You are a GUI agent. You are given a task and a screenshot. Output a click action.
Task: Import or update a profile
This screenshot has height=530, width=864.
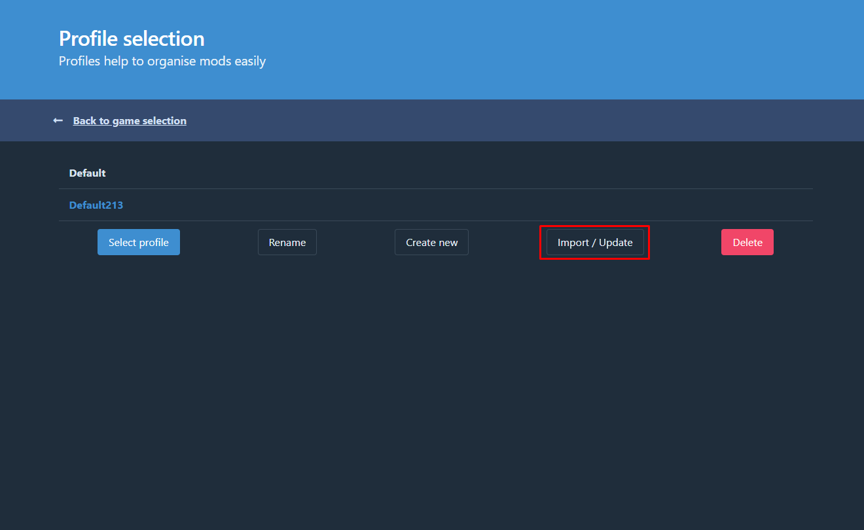(x=595, y=242)
